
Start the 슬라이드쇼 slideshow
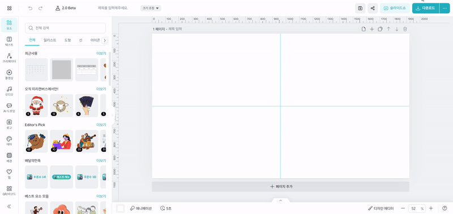pos(395,8)
